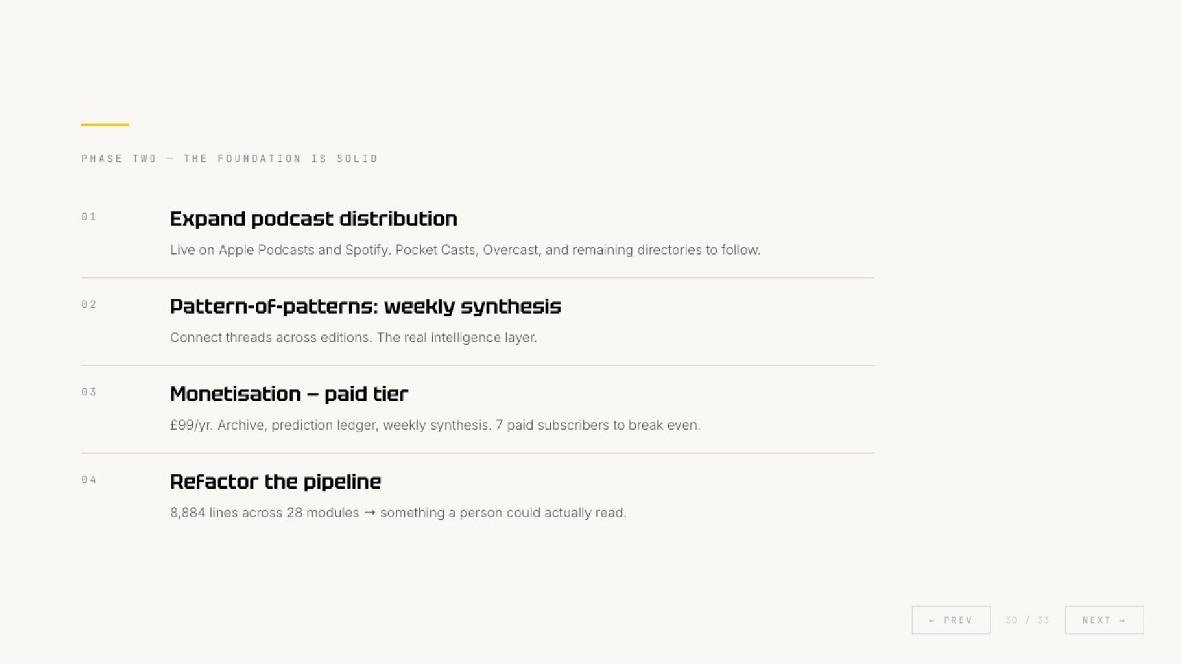Select the Pattern-of-patterns weekly synthesis heading
Viewport: 1181px width, 664px height.
pos(365,307)
